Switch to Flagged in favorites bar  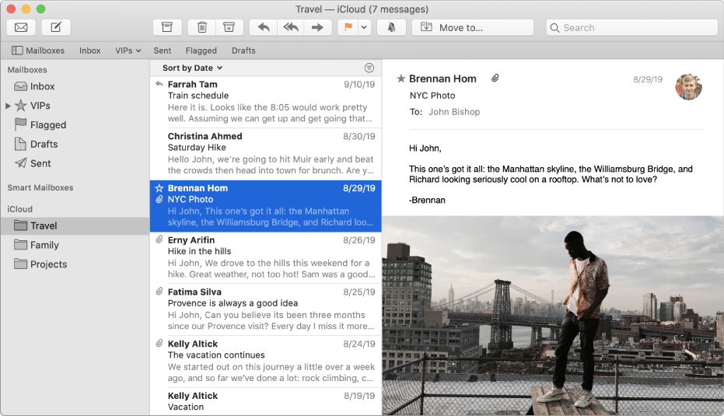pyautogui.click(x=201, y=51)
